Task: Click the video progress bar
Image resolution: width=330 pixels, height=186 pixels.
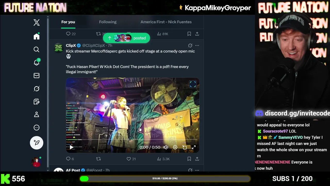Action: [133, 140]
